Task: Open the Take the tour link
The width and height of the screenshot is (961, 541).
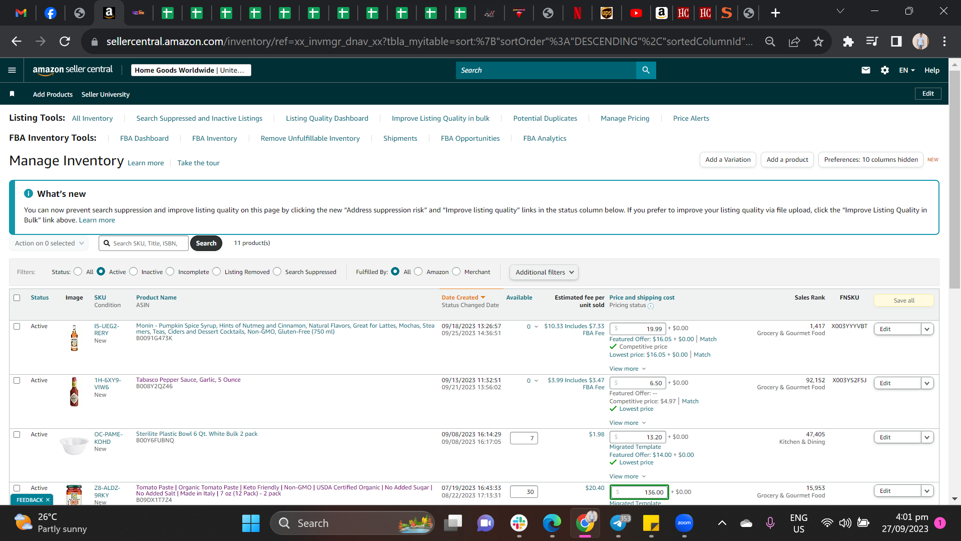Action: [x=198, y=163]
